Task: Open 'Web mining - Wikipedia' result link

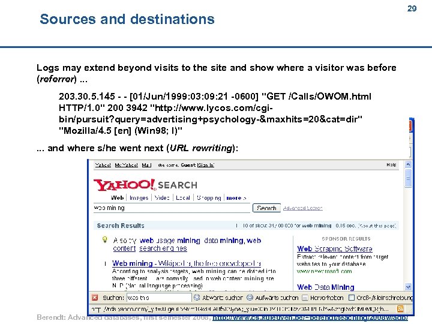Action: pyautogui.click(x=187, y=263)
